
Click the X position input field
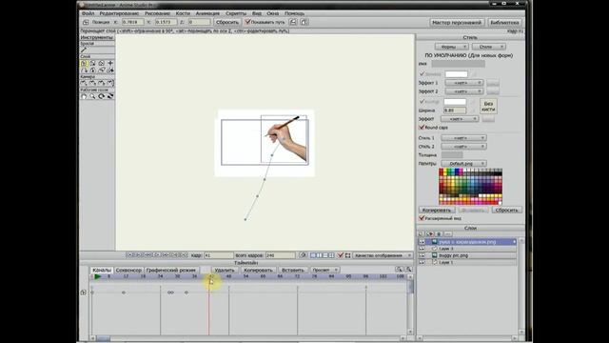[x=133, y=22]
